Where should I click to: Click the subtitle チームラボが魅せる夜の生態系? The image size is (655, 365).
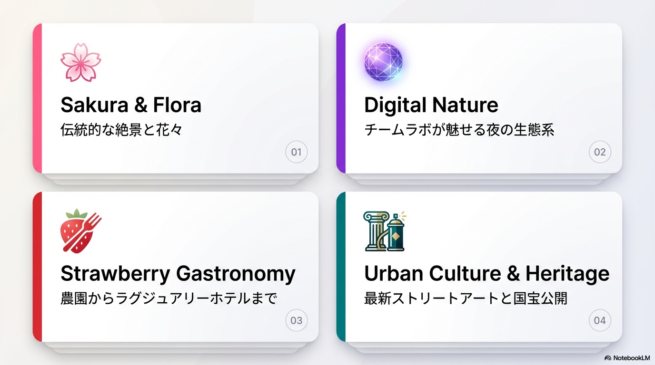[459, 130]
